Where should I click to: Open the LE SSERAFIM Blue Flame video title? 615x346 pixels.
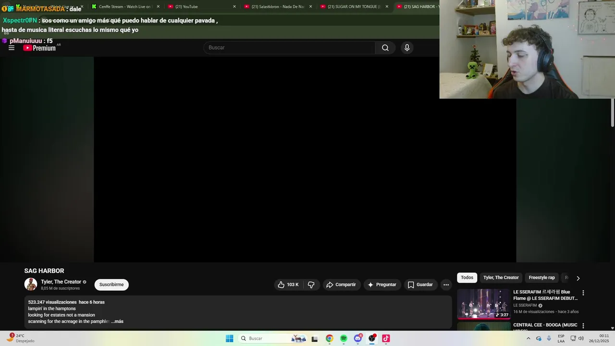[x=545, y=295]
